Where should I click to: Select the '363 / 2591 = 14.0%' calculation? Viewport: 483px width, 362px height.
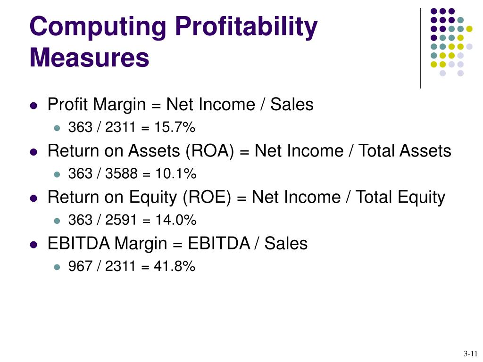pos(132,220)
